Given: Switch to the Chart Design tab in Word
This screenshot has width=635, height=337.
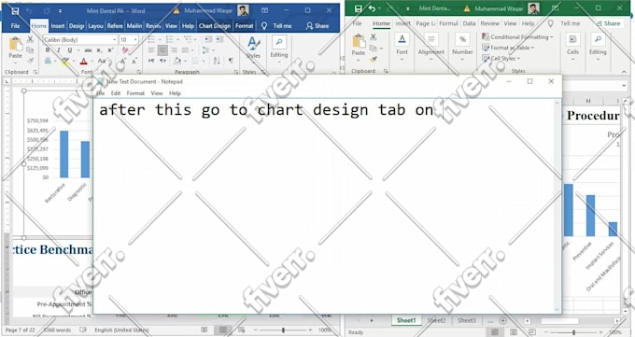Looking at the screenshot, I should (214, 25).
